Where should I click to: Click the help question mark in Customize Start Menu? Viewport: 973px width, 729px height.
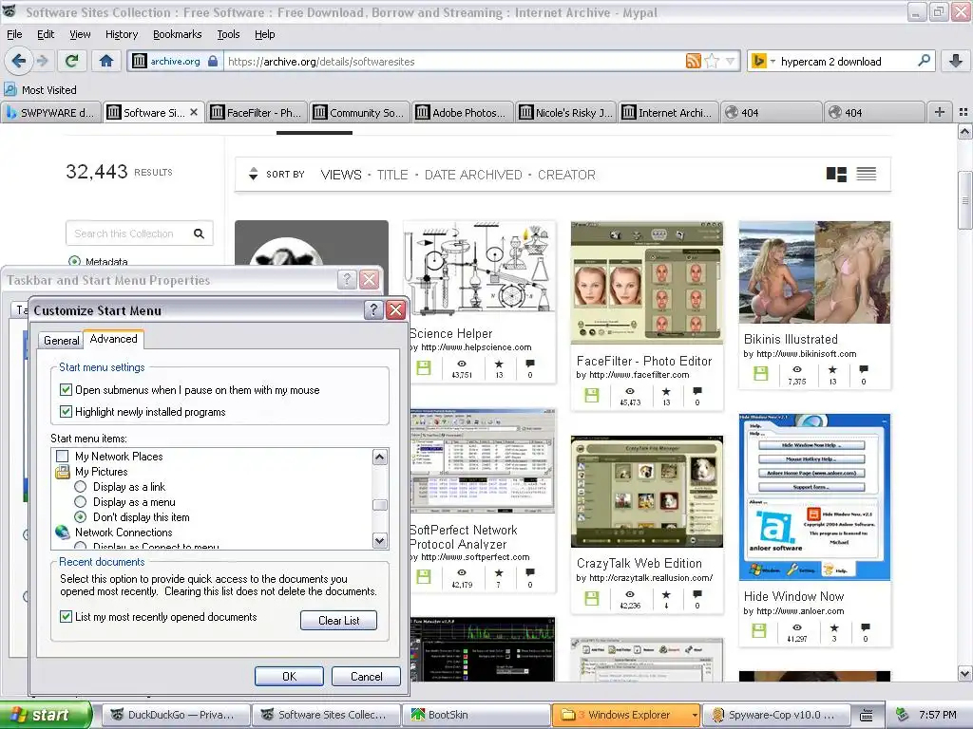click(372, 310)
